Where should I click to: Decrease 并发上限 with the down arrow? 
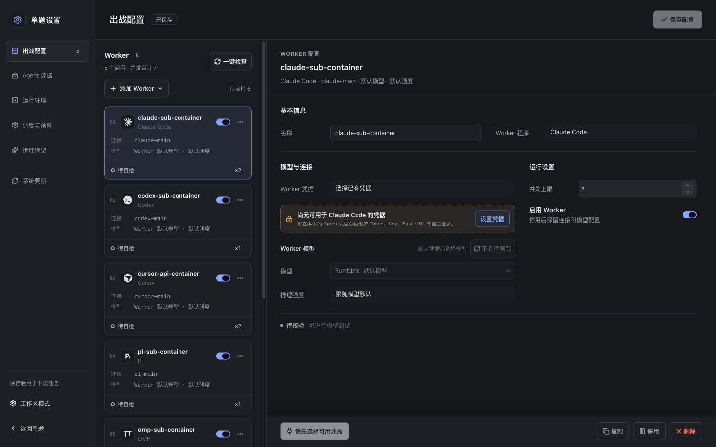(688, 192)
